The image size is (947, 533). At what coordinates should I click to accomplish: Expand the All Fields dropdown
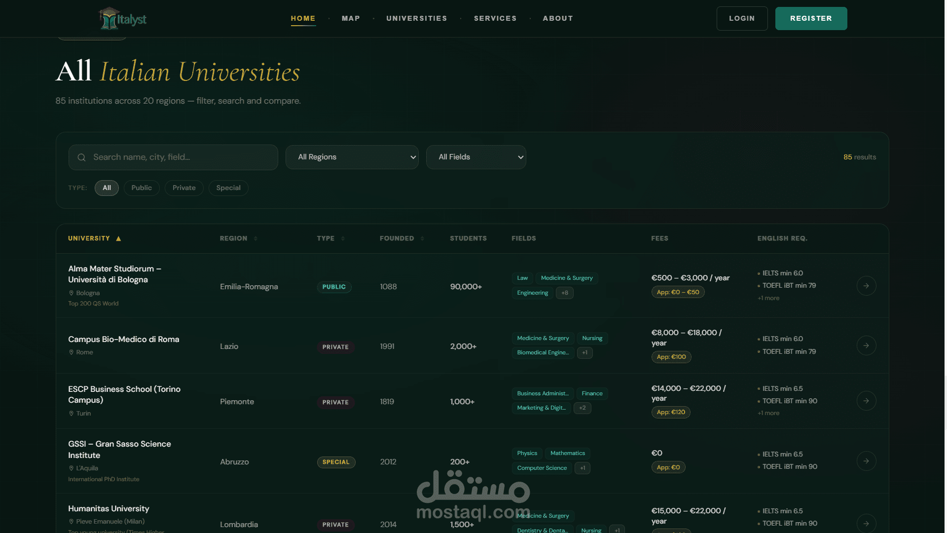[476, 157]
